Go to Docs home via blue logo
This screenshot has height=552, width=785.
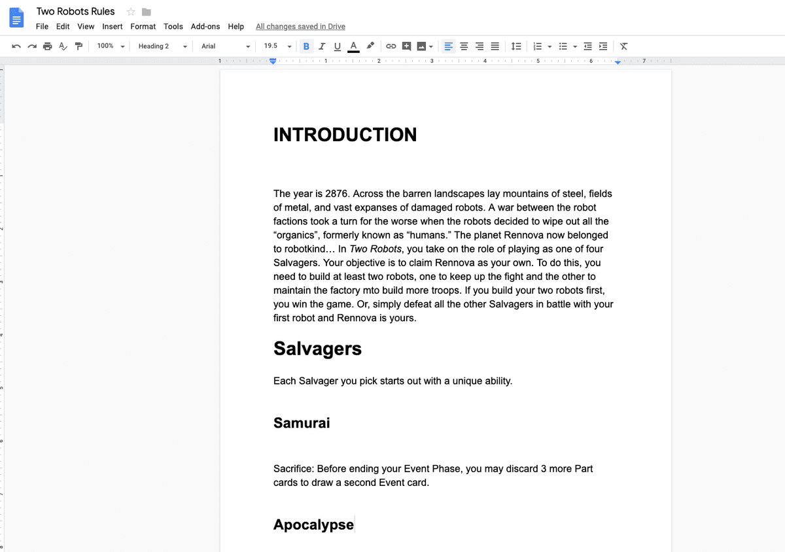[x=18, y=18]
